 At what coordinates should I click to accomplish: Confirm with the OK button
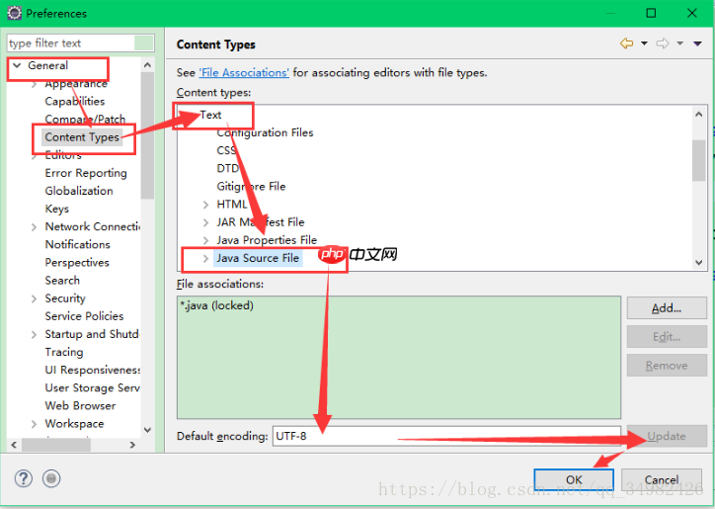(574, 479)
